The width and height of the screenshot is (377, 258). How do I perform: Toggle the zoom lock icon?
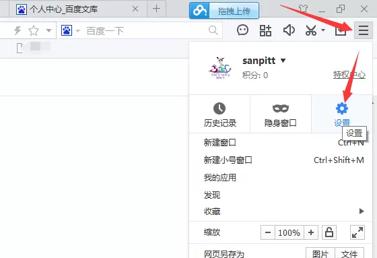[329, 232]
